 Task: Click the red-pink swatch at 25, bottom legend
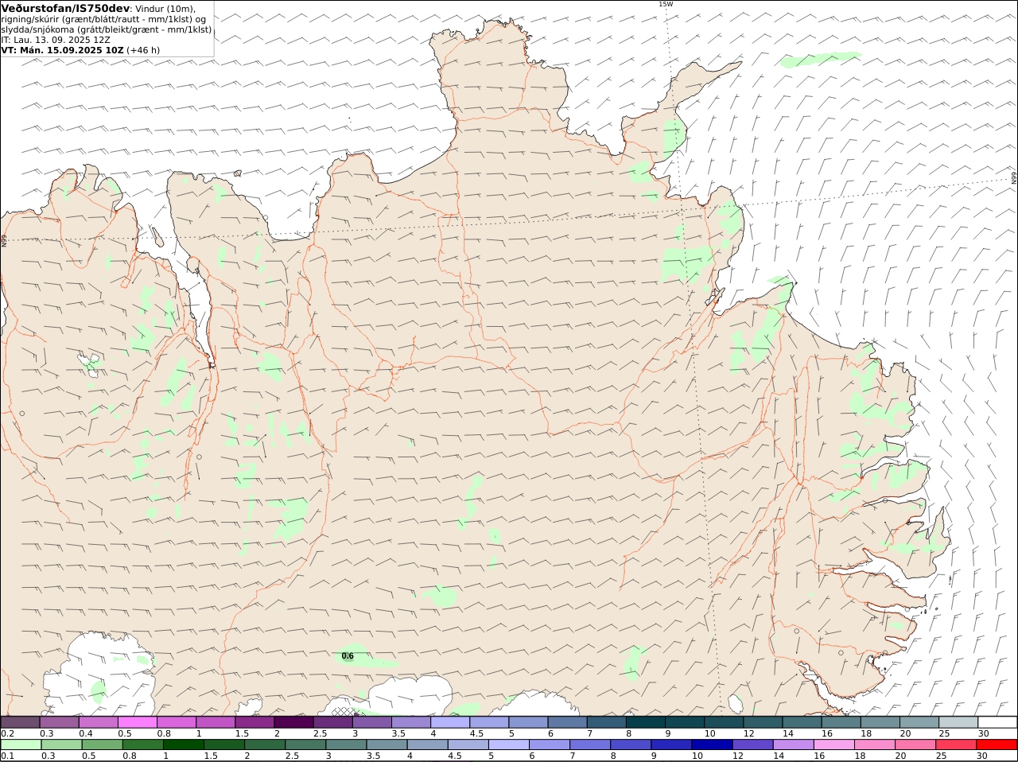[957, 745]
